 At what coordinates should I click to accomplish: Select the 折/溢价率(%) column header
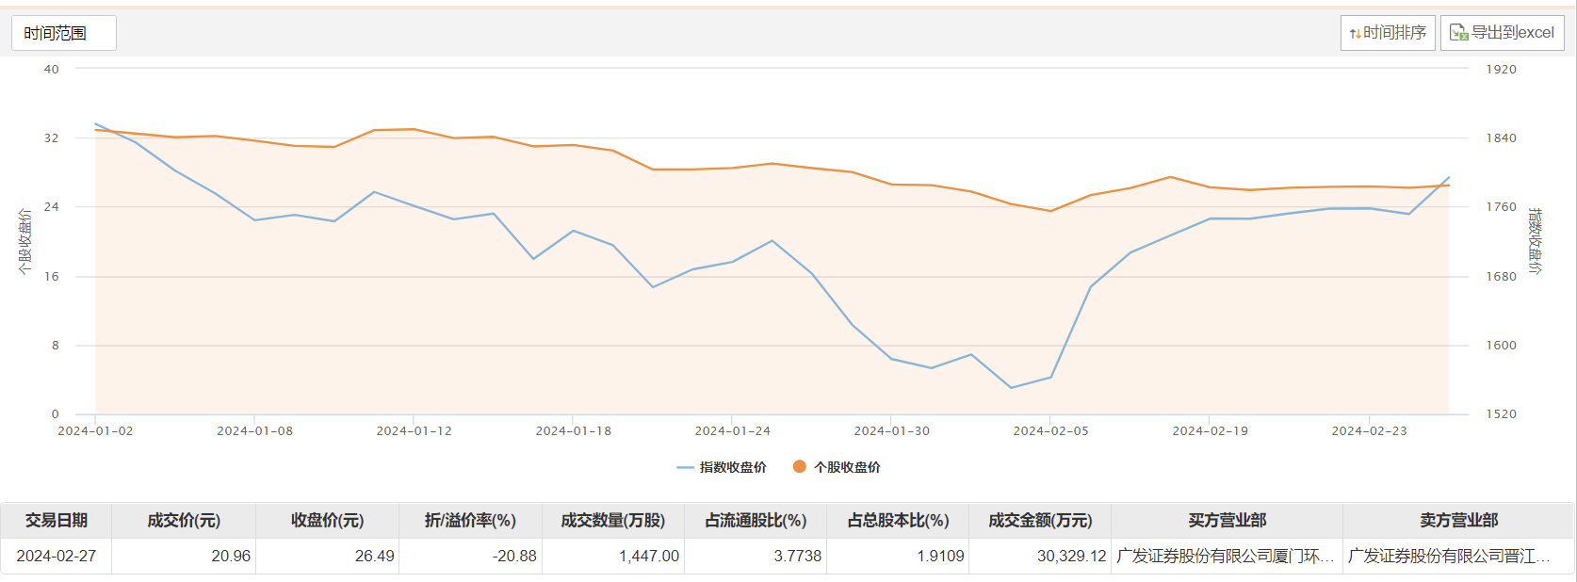[x=471, y=521]
